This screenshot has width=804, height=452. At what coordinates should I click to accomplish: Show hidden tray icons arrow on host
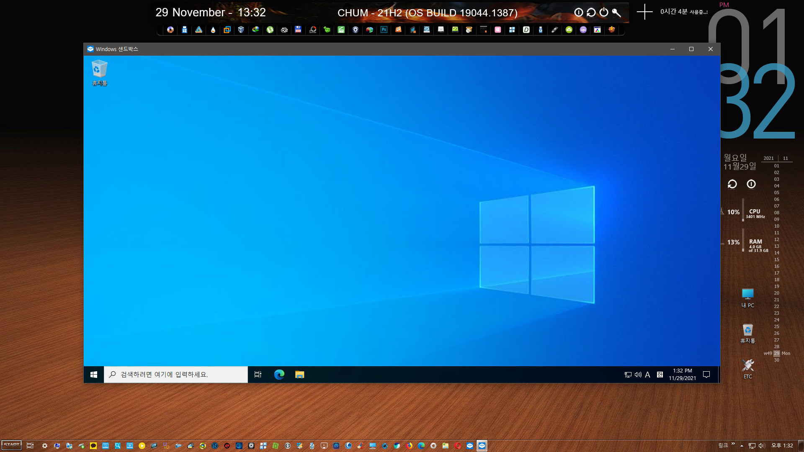[x=742, y=446]
